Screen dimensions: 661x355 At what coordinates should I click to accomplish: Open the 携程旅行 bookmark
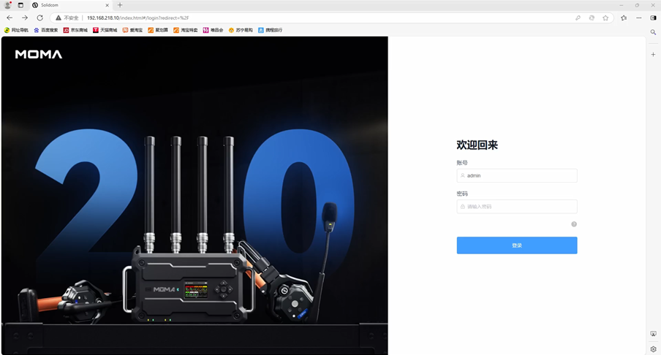[271, 31]
